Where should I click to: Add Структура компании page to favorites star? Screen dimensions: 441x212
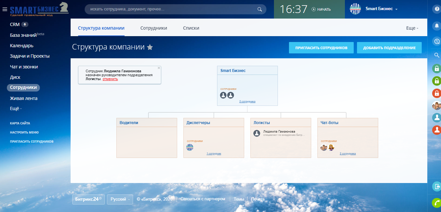click(x=150, y=47)
